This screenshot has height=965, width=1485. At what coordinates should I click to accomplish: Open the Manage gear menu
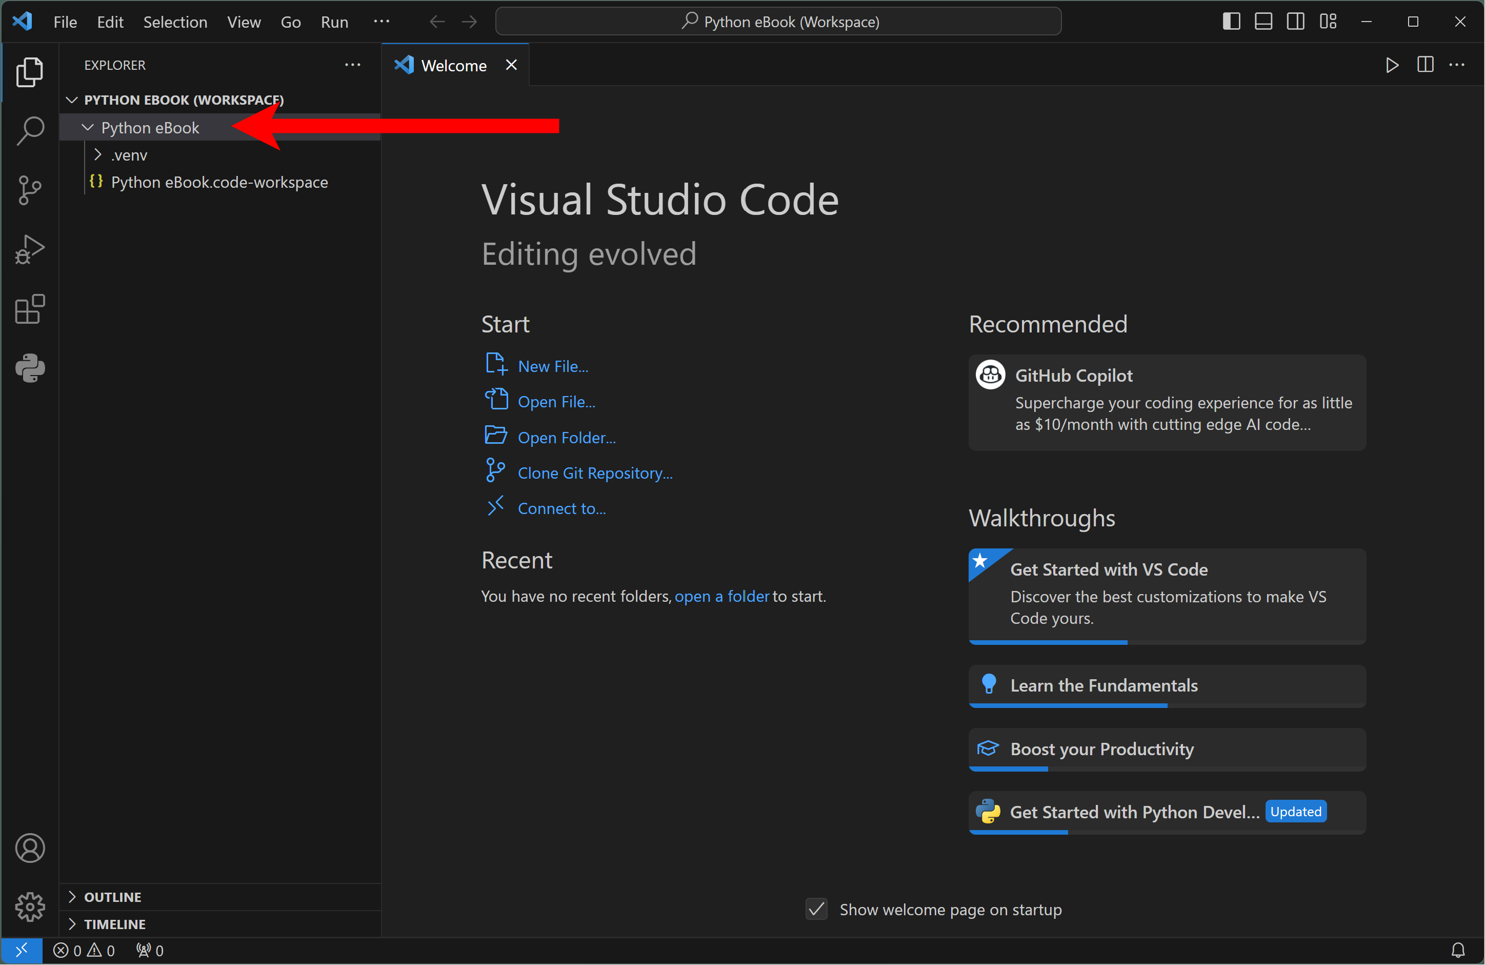click(29, 907)
